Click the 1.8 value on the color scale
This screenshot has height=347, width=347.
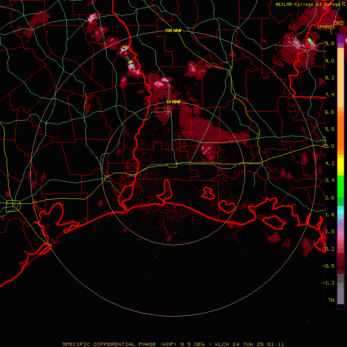click(330, 214)
